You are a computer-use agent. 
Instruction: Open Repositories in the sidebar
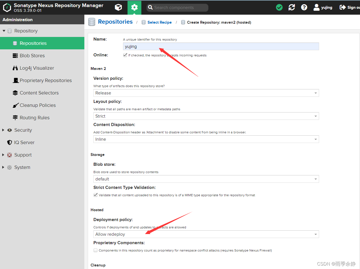click(x=42, y=43)
